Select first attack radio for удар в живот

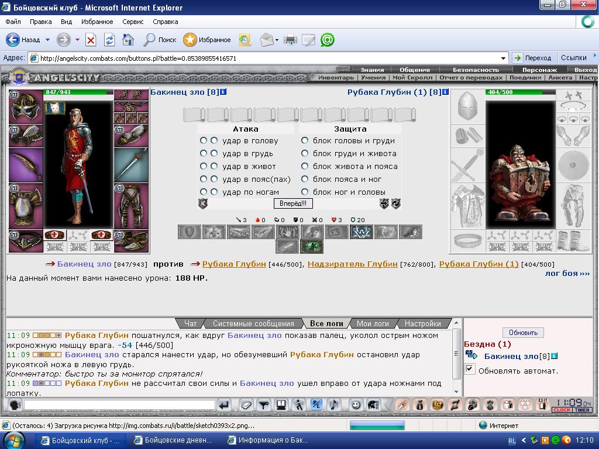[203, 167]
